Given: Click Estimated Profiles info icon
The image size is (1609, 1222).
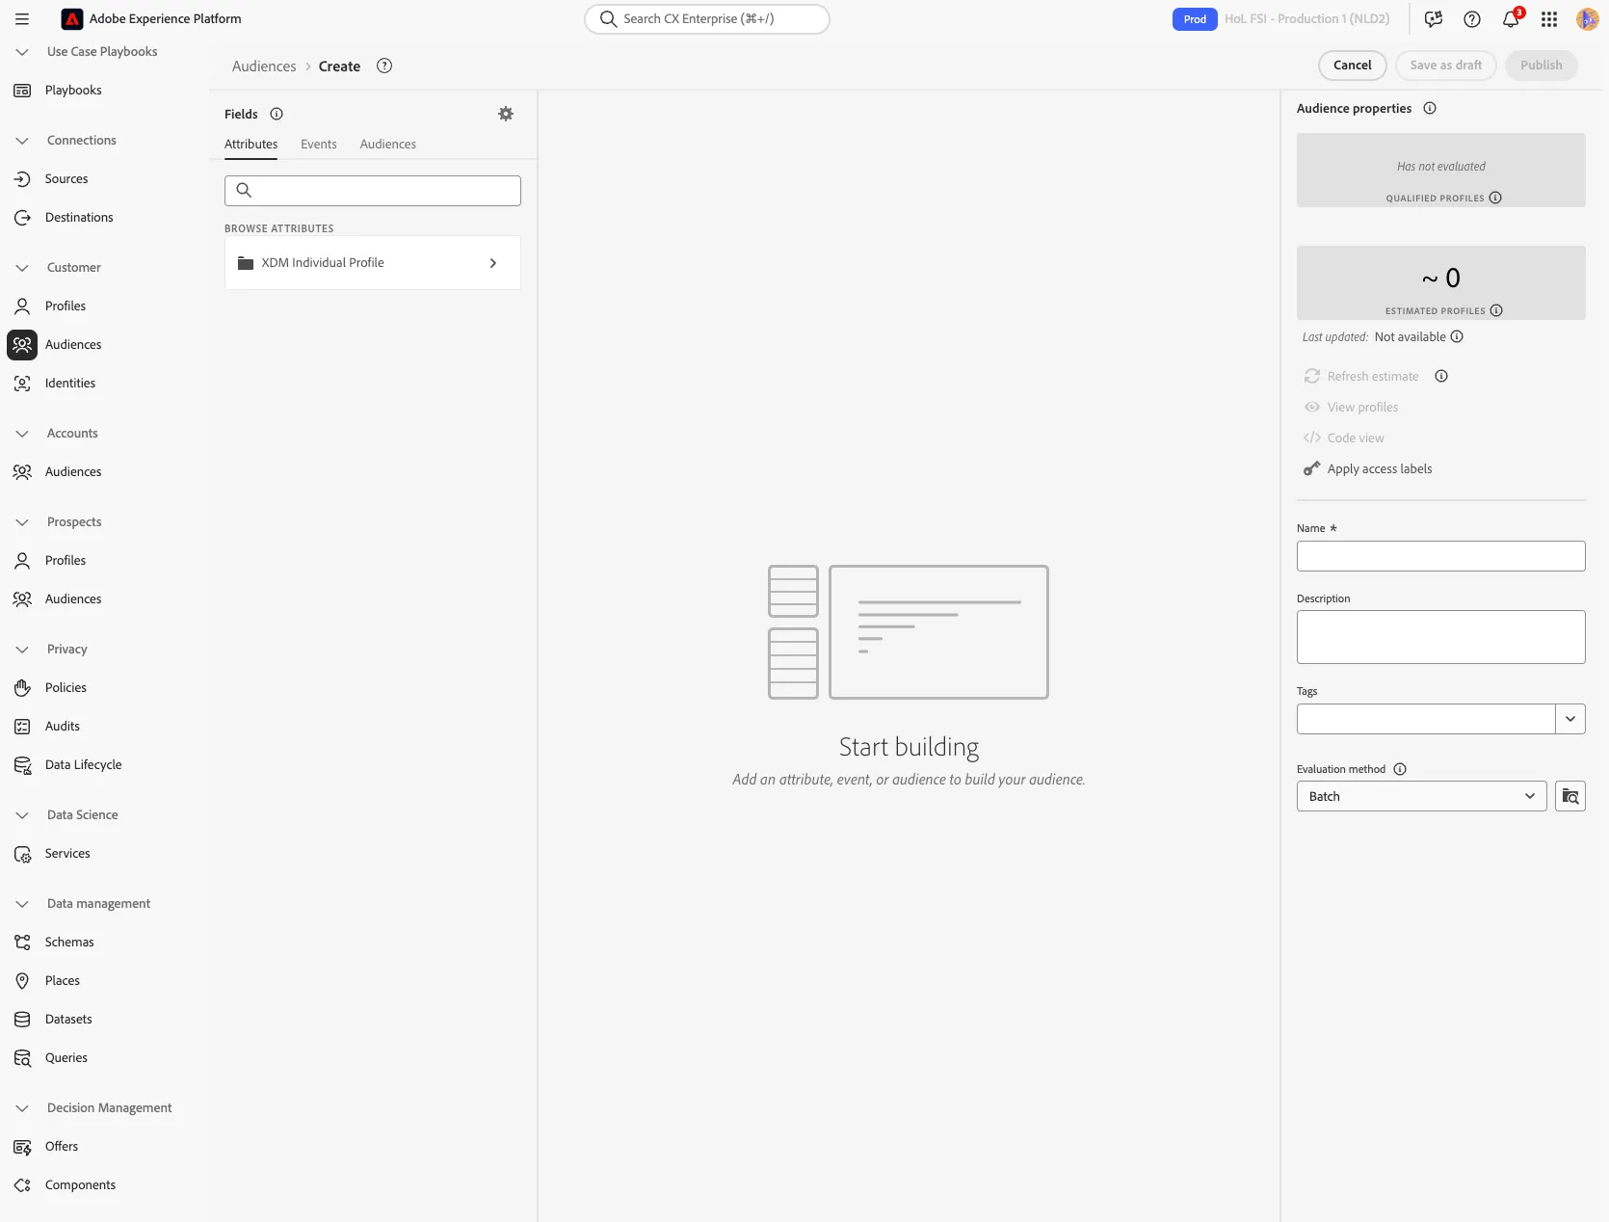Looking at the screenshot, I should click(1496, 310).
